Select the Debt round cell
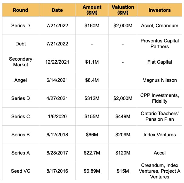Viewport: 184px width, 183px height. coord(21,44)
